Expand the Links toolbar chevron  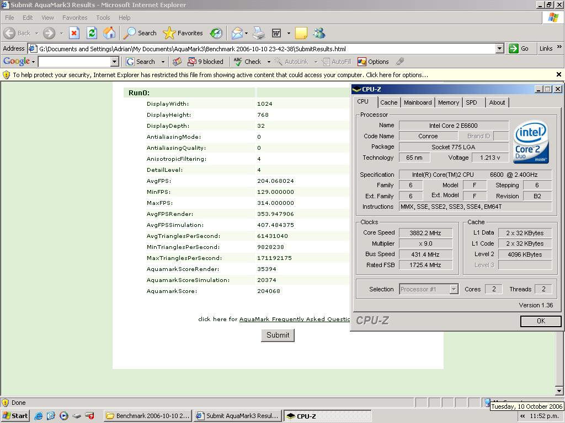coord(559,46)
